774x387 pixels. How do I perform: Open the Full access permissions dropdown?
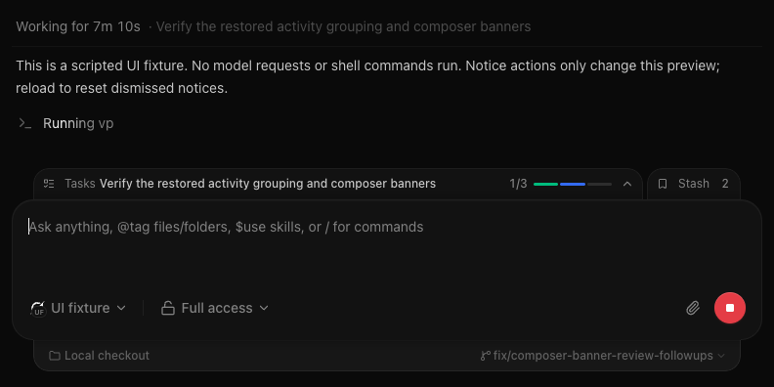click(215, 308)
